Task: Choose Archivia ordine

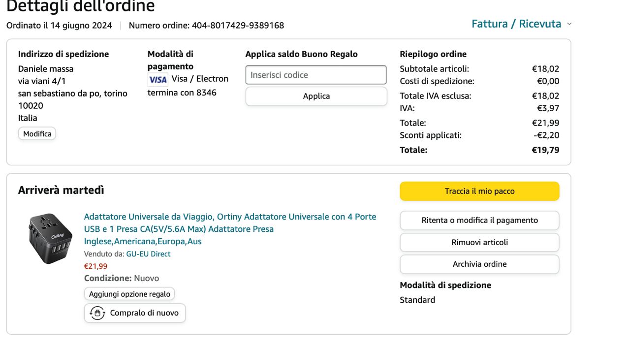Action: 479,264
